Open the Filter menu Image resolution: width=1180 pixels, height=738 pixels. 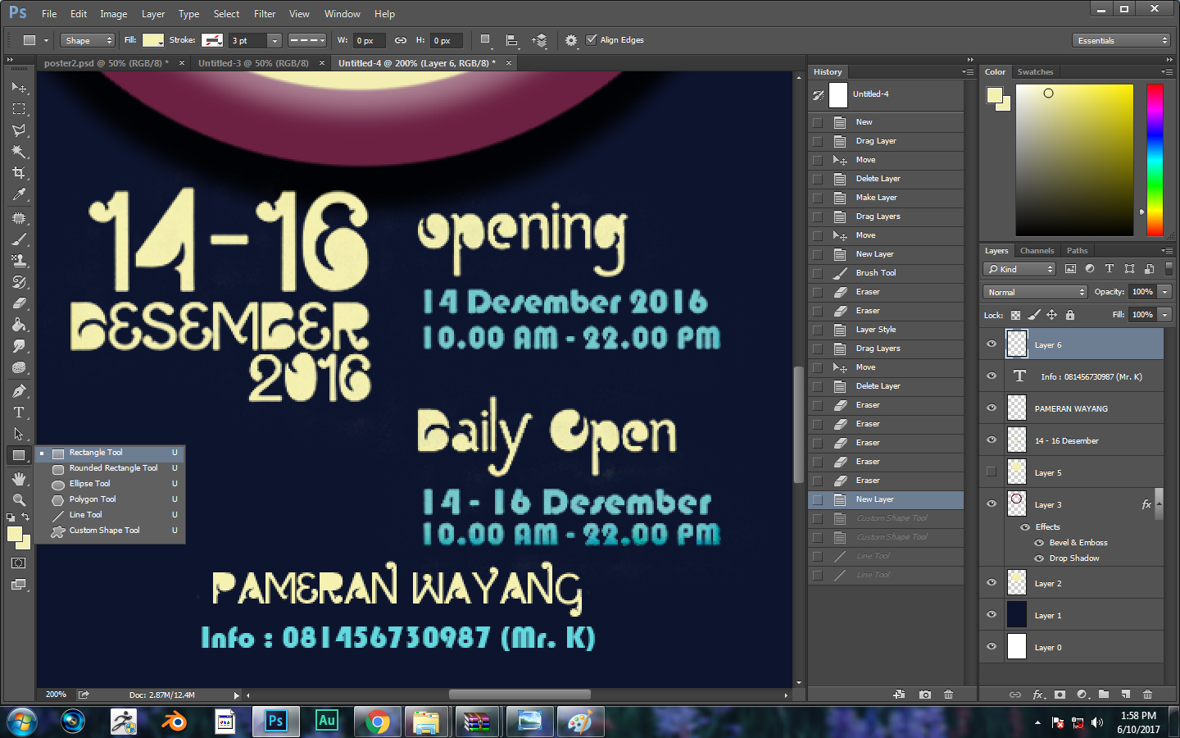tap(264, 13)
